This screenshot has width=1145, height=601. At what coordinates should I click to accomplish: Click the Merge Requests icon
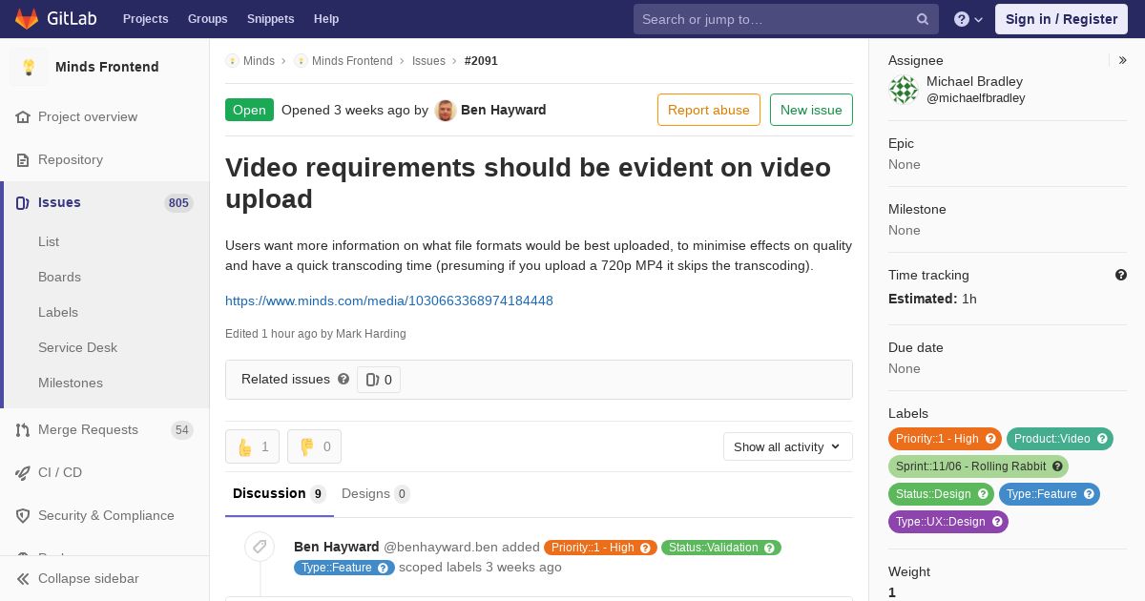23,429
